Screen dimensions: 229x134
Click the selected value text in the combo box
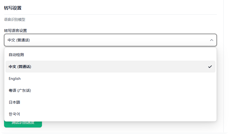pos(19,40)
